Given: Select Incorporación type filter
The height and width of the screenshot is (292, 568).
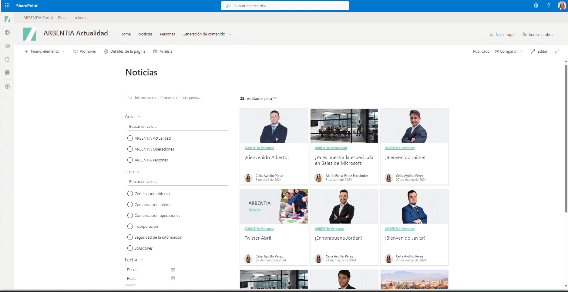Looking at the screenshot, I should [130, 226].
